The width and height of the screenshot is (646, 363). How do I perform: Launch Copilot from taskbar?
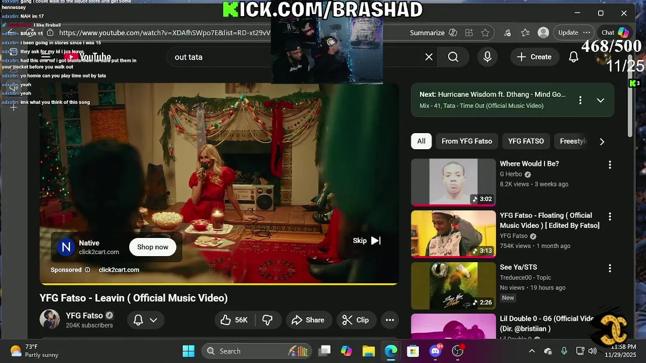346,351
